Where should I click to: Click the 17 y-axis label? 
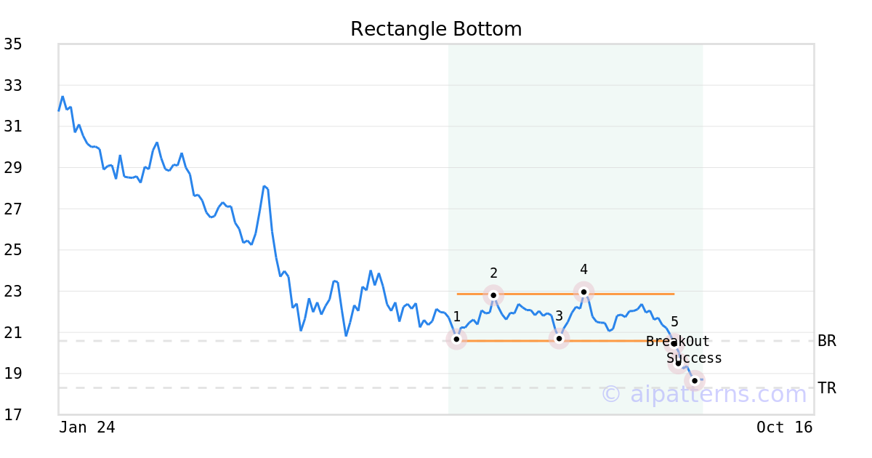[x=12, y=415]
